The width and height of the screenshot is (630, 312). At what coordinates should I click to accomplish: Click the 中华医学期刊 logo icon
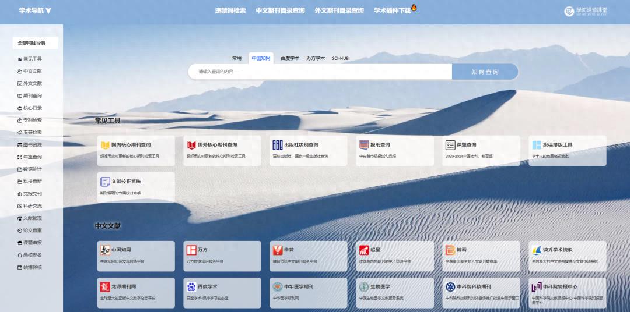coord(278,287)
